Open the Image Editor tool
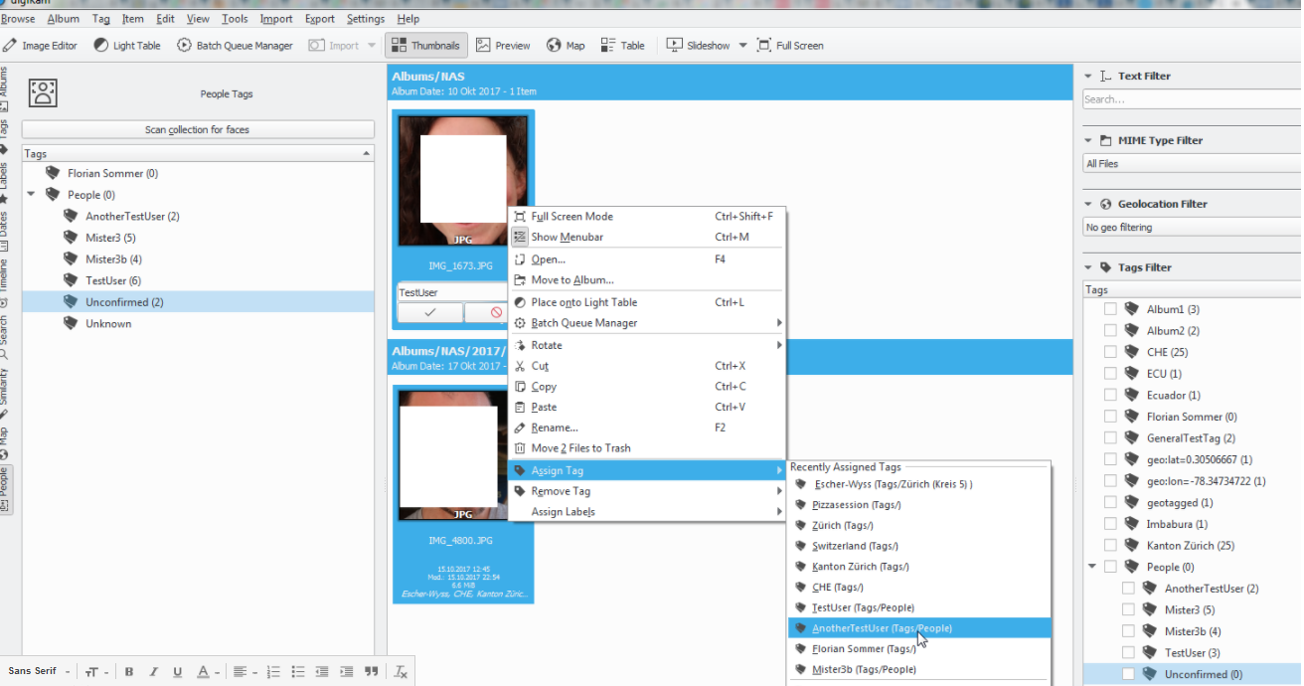Screen dimensions: 1304x686 click(40, 46)
